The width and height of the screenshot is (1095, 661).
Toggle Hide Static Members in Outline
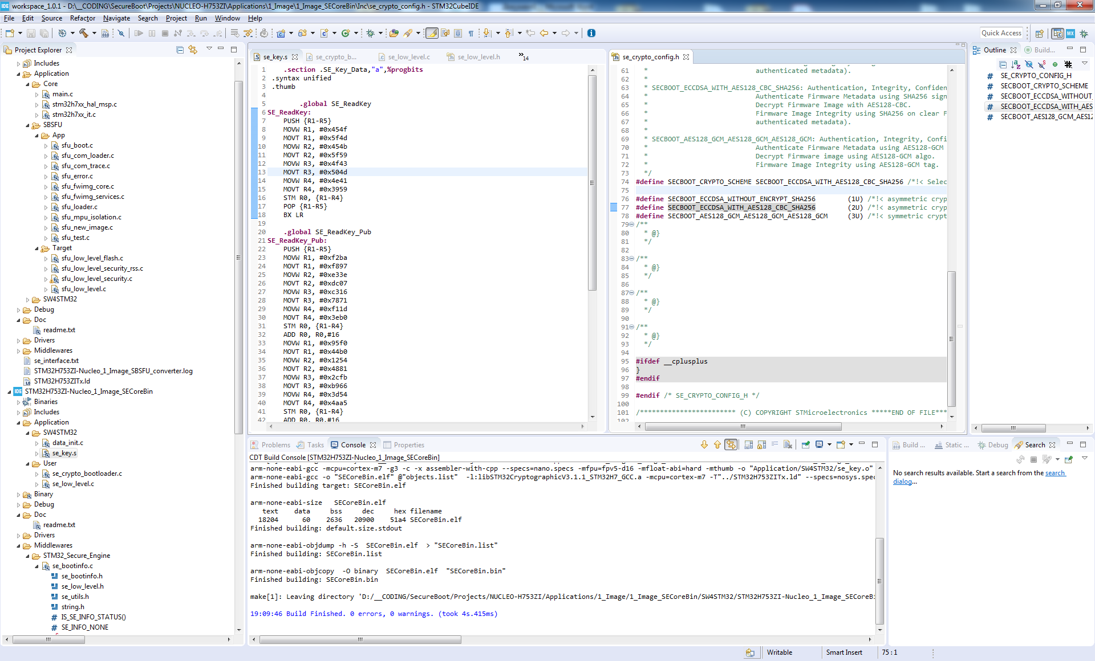coord(1042,64)
